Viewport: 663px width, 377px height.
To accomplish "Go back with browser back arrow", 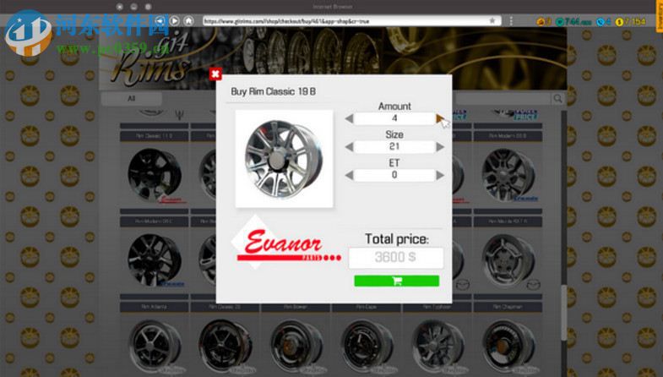I will pos(160,21).
